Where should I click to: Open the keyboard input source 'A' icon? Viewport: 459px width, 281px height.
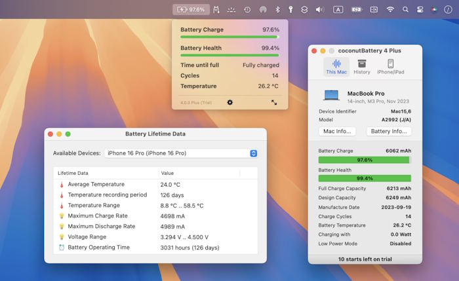[x=338, y=10]
